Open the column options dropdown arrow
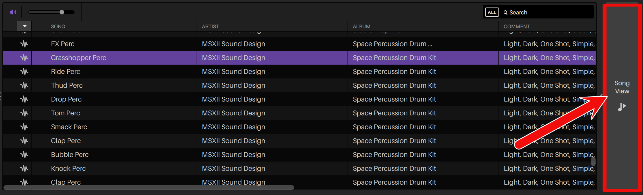 [25, 26]
